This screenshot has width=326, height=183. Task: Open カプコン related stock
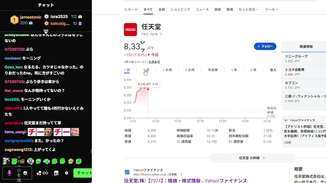pos(304,85)
